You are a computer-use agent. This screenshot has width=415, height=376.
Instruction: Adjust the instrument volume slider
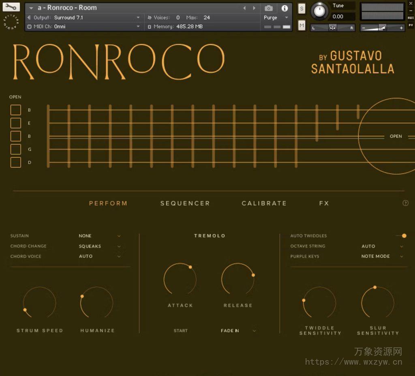(x=383, y=27)
